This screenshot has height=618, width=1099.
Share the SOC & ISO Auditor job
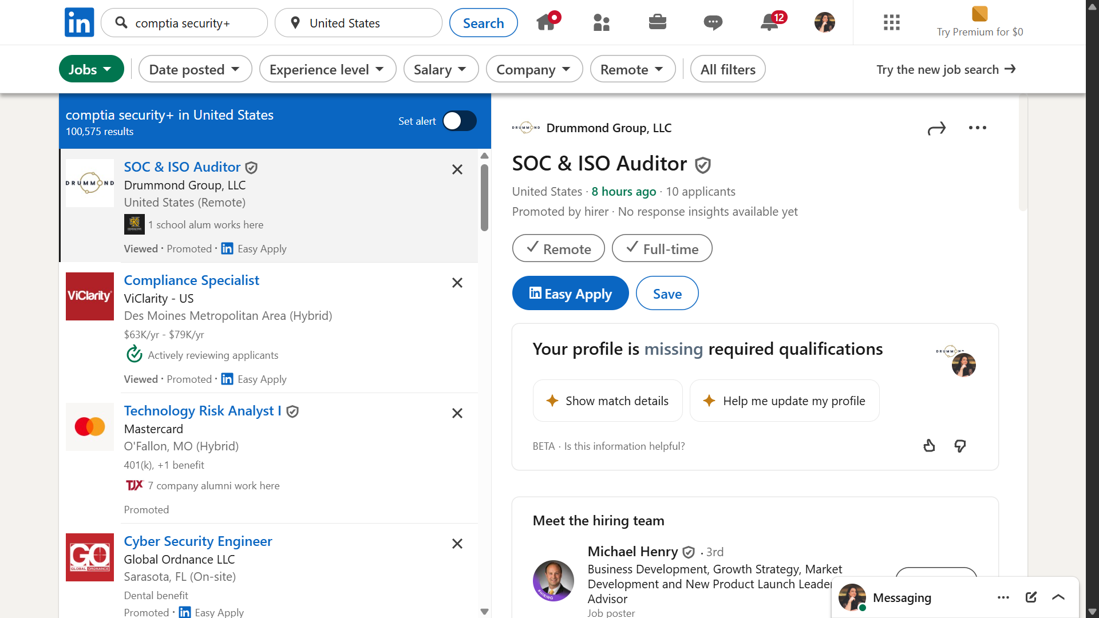pyautogui.click(x=936, y=128)
